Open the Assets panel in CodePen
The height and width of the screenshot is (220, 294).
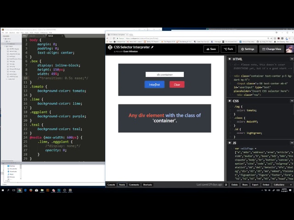[122, 185]
